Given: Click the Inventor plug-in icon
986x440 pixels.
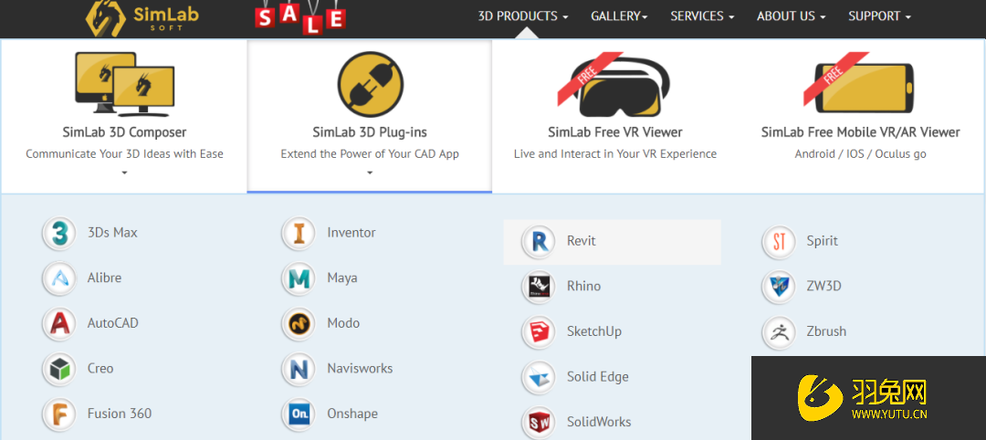Looking at the screenshot, I should 299,233.
